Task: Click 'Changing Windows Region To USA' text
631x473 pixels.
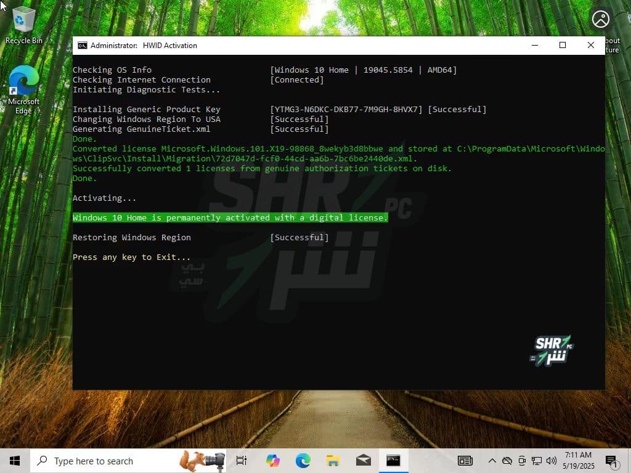Action: (147, 119)
